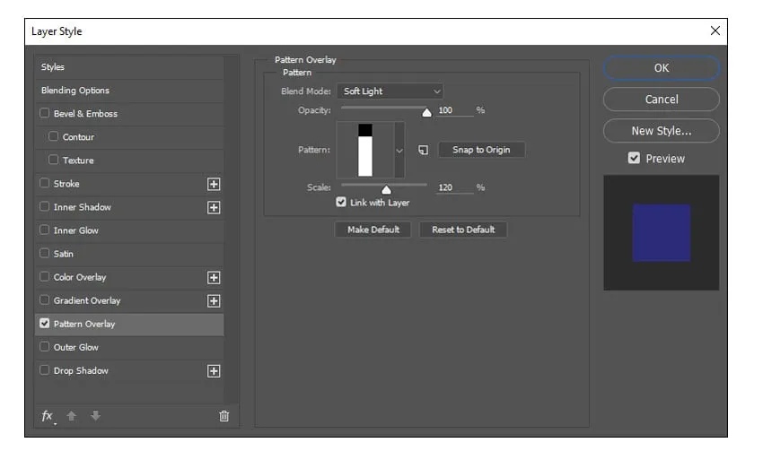The width and height of the screenshot is (763, 460).
Task: Open the fx effects menu icon
Action: [x=48, y=416]
